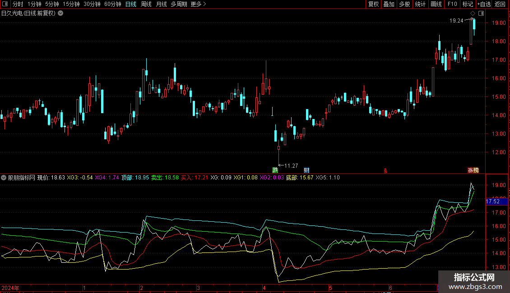The width and height of the screenshot is (510, 293).
Task: Click the red 涨榜 marker icon
Action: pyautogui.click(x=473, y=170)
